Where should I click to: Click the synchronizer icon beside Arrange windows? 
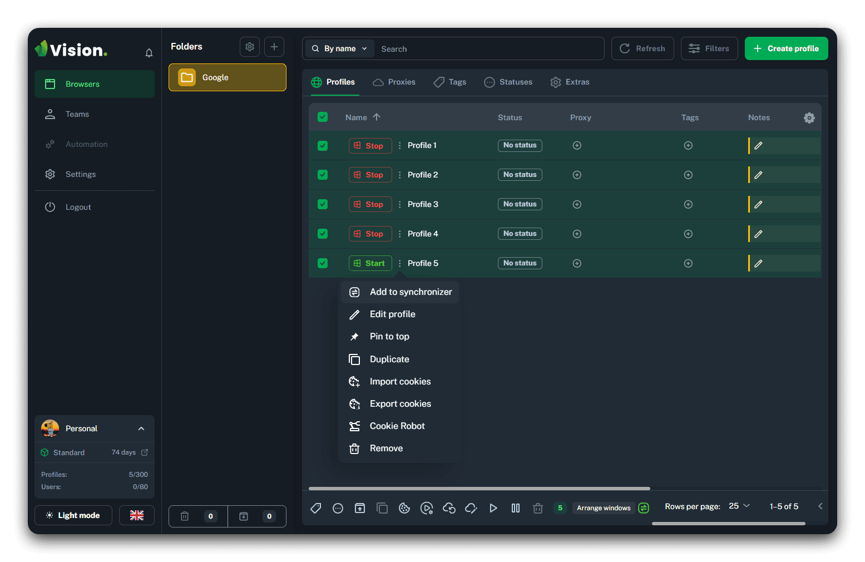[x=644, y=508]
